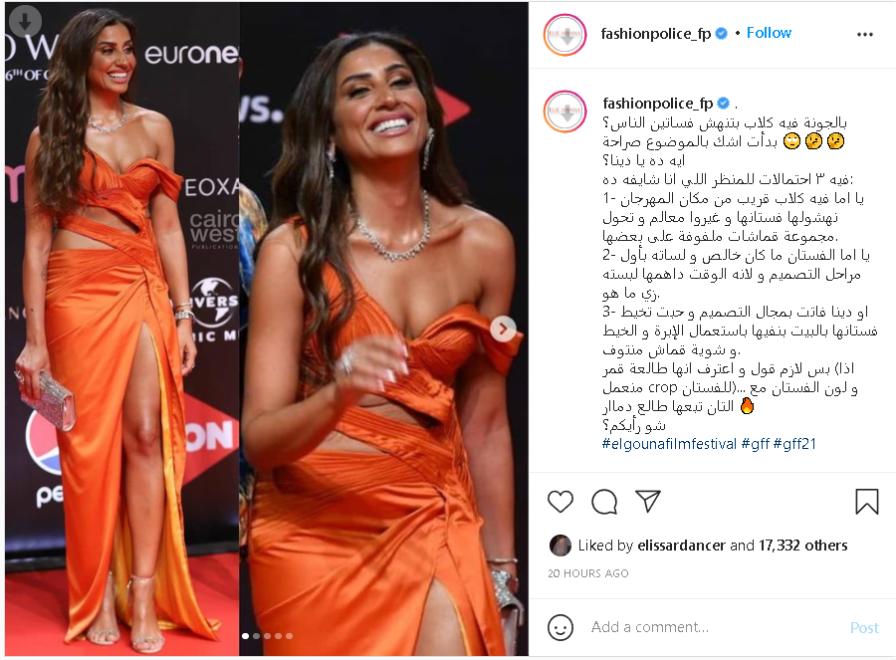Open #gff21 hashtag link
Viewport: 896px width, 660px height.
[x=794, y=443]
